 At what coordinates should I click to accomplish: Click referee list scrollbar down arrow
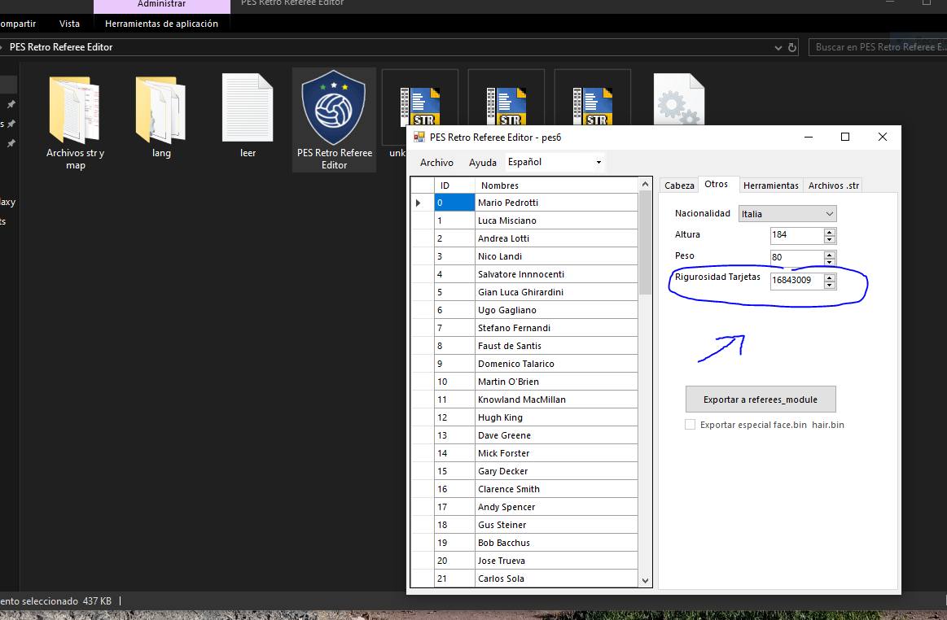(645, 581)
